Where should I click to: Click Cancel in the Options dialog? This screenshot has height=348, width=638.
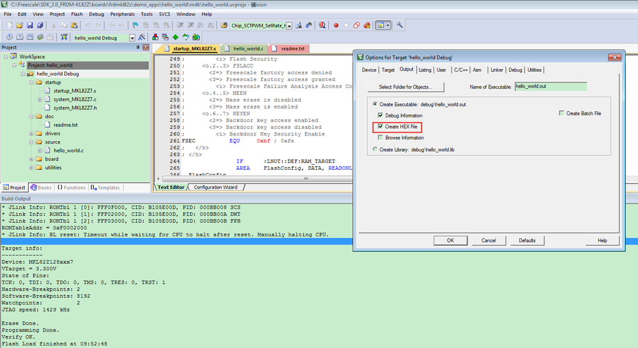[x=489, y=241]
